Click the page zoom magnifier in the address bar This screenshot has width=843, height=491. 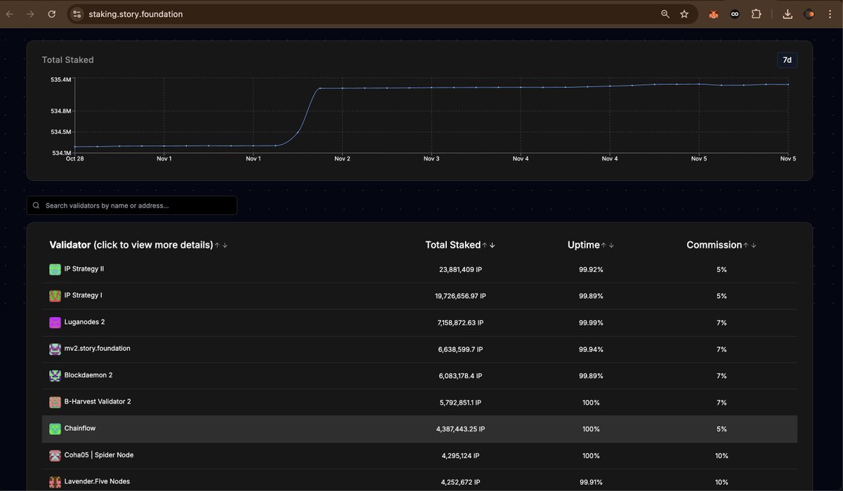(x=665, y=13)
